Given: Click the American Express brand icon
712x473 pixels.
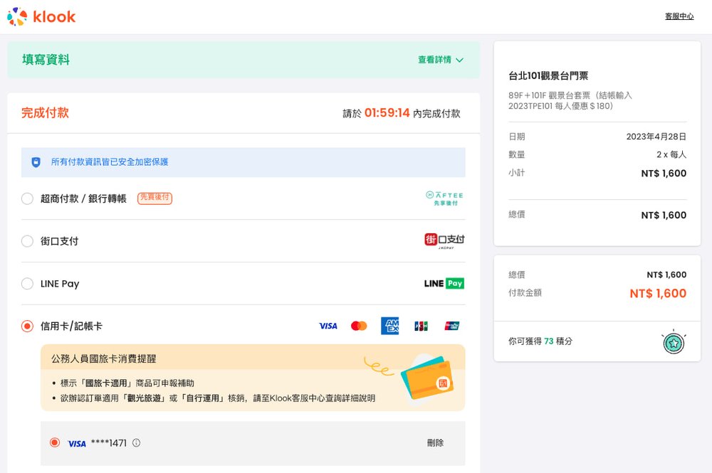Looking at the screenshot, I should click(389, 325).
